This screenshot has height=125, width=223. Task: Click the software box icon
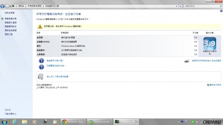click(x=41, y=76)
